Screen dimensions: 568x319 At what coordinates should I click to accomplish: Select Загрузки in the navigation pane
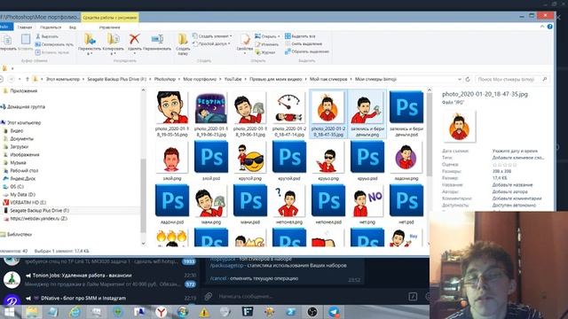[20, 146]
